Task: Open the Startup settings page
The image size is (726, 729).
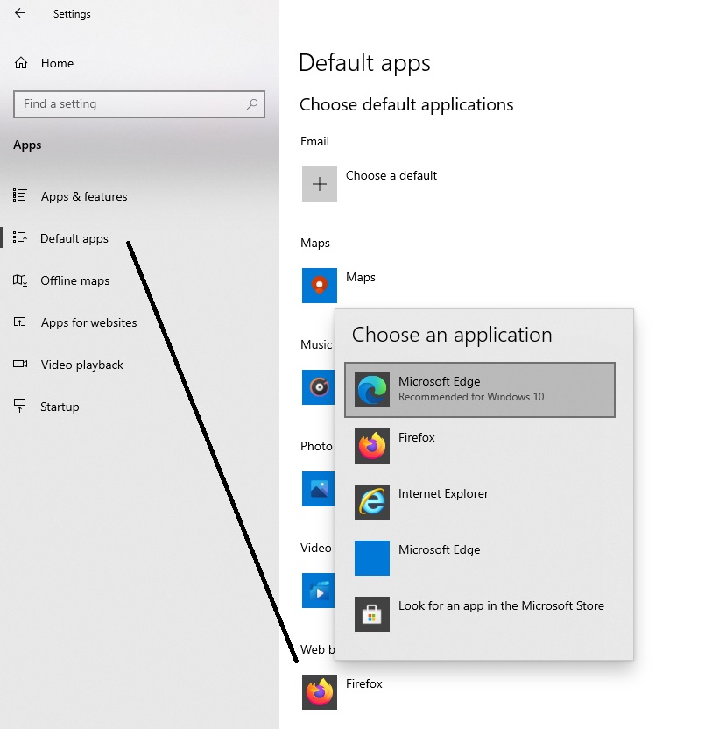Action: 60,407
